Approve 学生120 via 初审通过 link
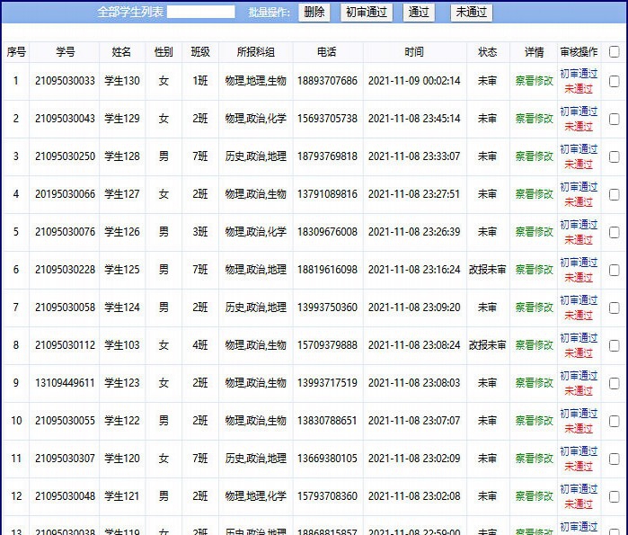628x535 pixels. tap(579, 451)
